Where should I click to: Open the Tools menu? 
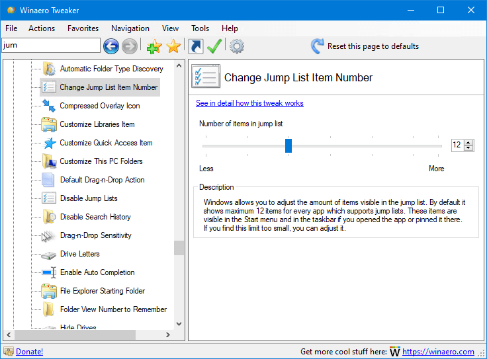[x=200, y=28]
